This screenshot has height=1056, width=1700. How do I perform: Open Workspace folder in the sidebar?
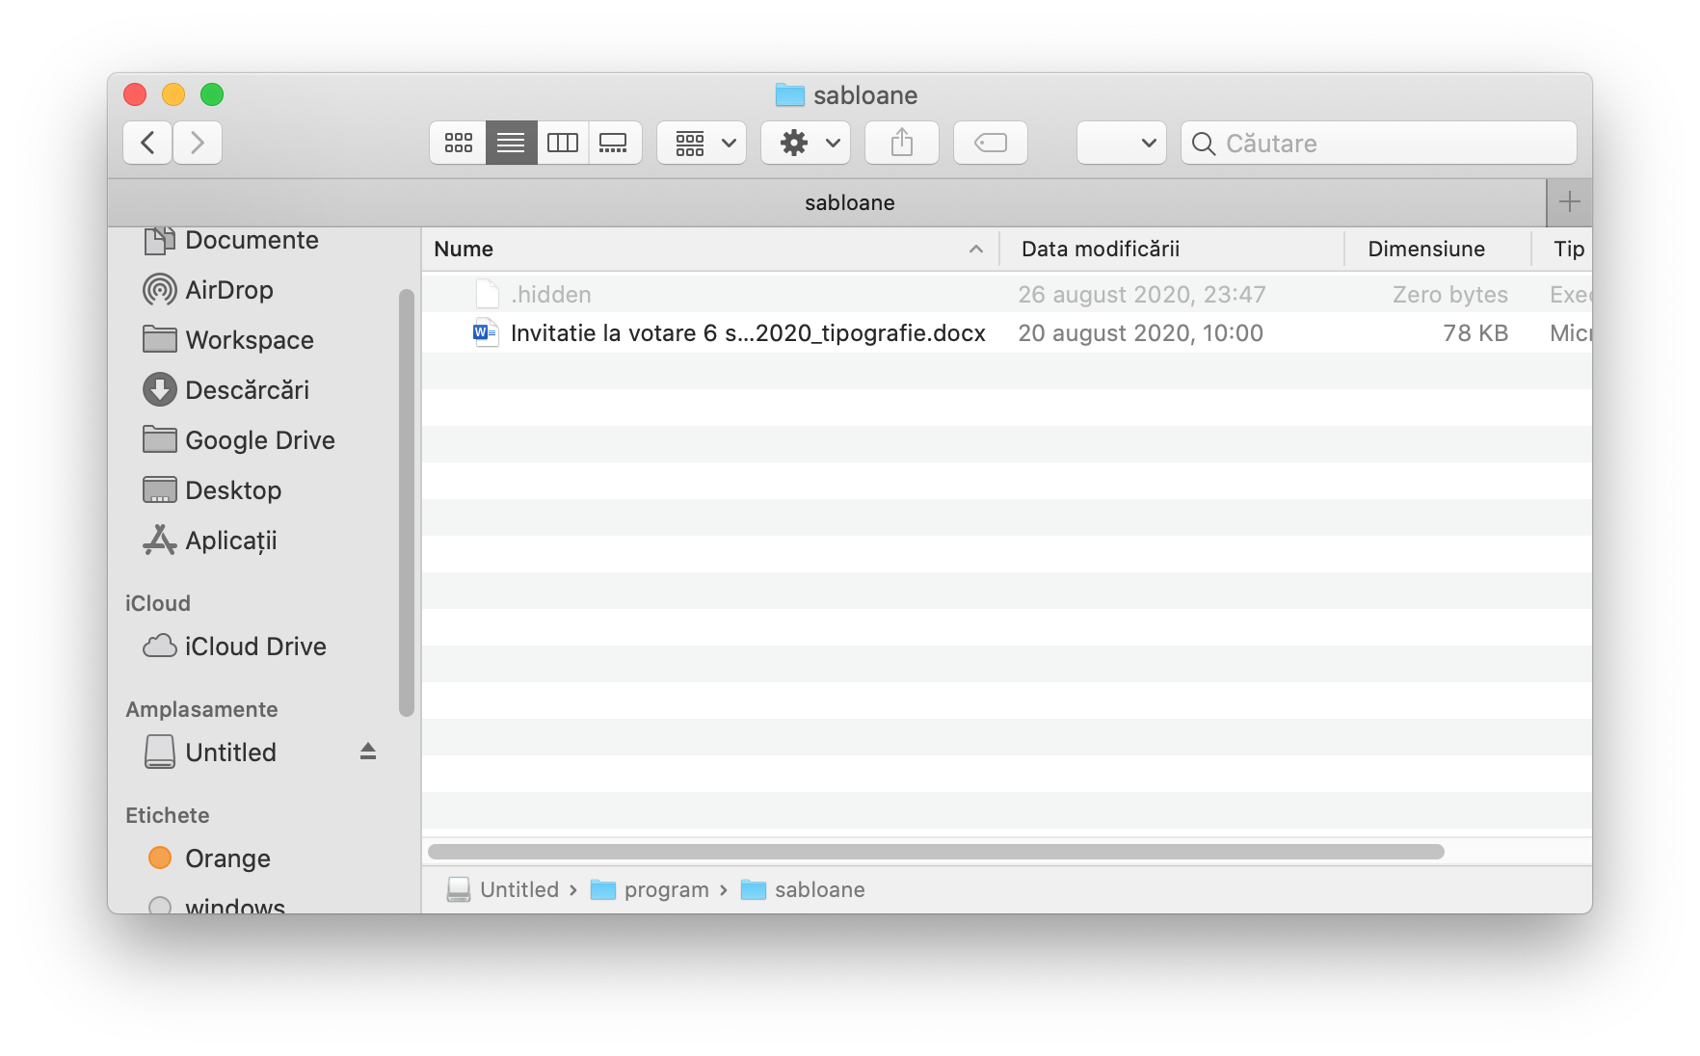tap(228, 340)
